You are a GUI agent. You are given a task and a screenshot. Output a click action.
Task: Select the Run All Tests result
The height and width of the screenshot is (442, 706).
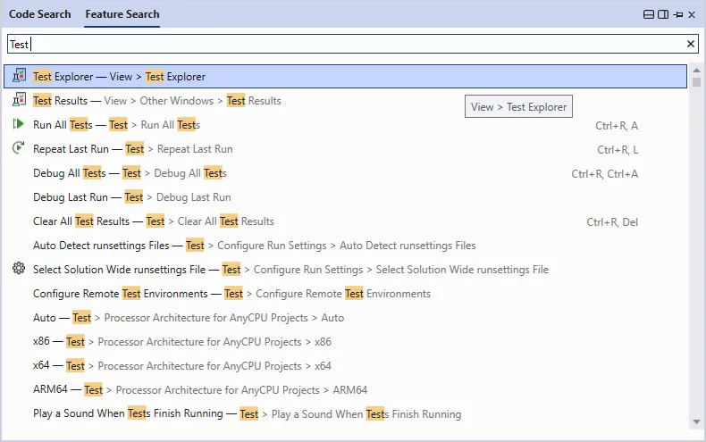345,125
